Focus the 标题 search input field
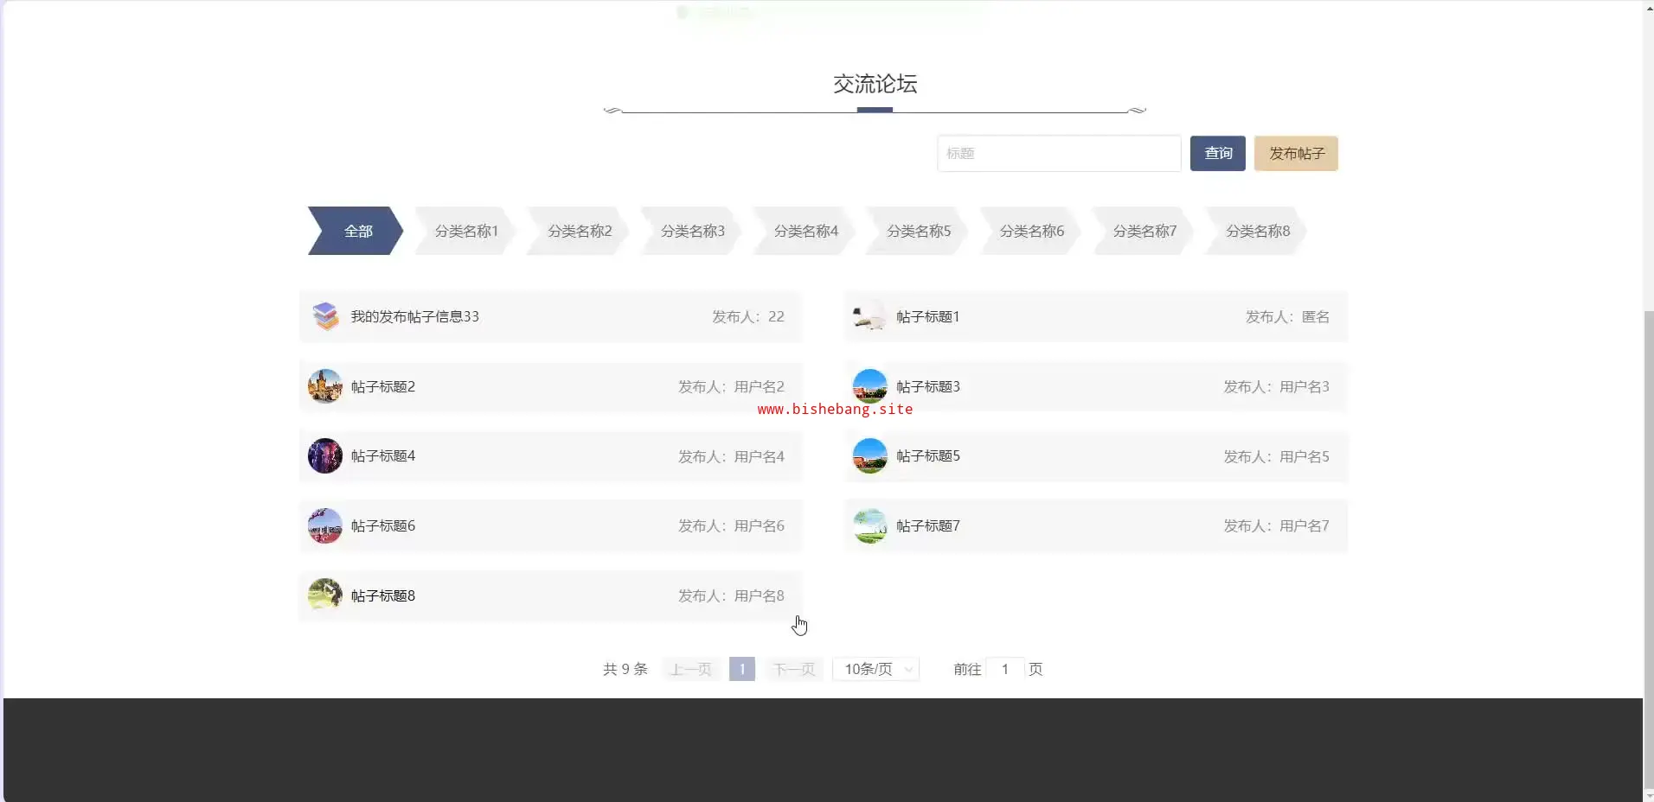Image resolution: width=1654 pixels, height=802 pixels. (x=1059, y=153)
